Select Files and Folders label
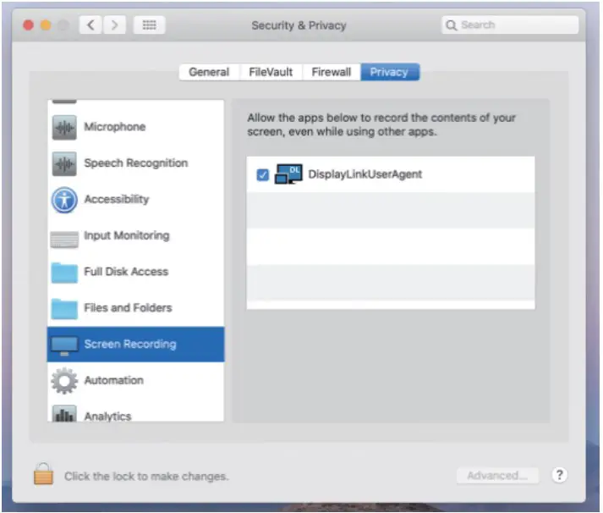603x513 pixels. click(x=128, y=307)
